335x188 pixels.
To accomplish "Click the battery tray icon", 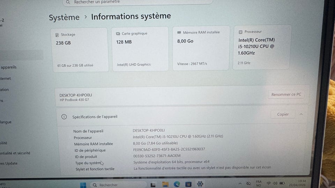I will pyautogui.click(x=282, y=183).
